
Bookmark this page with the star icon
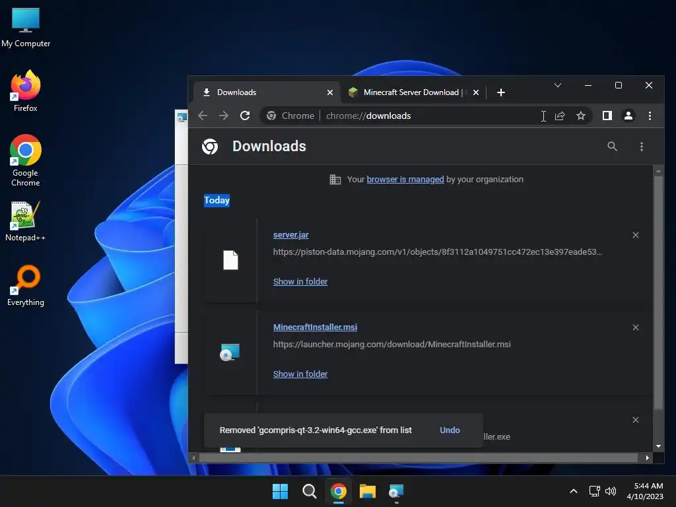pyautogui.click(x=581, y=116)
